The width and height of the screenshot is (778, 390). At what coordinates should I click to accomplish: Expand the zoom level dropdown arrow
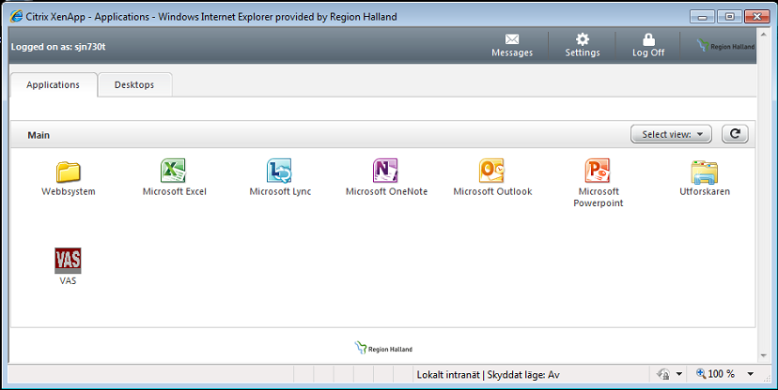tap(751, 374)
